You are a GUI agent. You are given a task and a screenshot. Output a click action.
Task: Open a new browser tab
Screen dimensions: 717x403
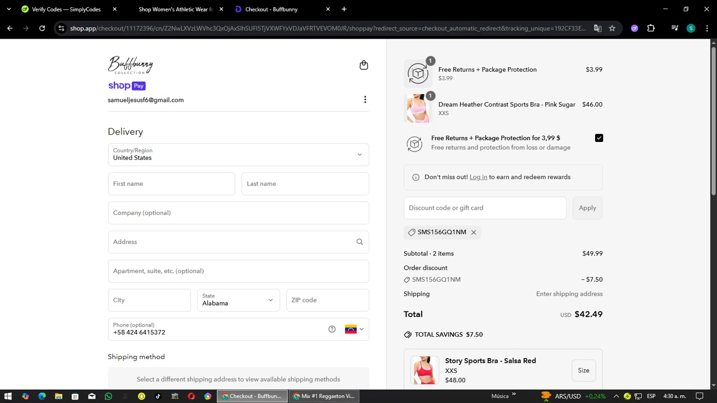344,9
